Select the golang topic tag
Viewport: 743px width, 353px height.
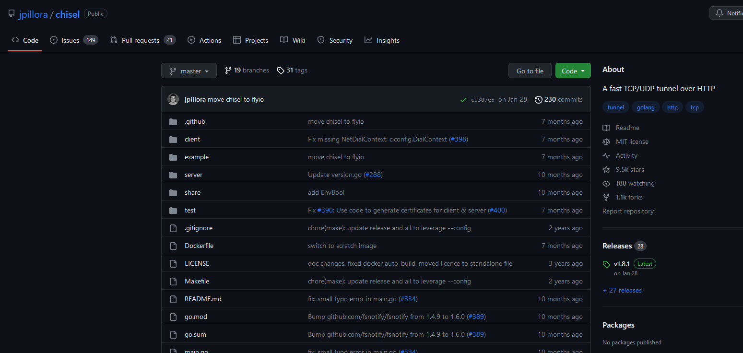(x=646, y=107)
